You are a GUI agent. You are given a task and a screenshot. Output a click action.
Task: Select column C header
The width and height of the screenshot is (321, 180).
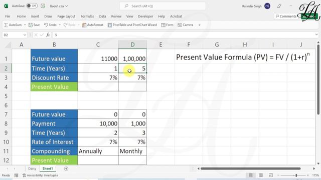pos(98,44)
